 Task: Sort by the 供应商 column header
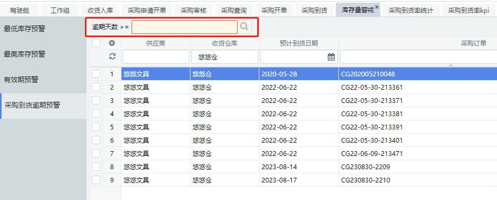155,43
